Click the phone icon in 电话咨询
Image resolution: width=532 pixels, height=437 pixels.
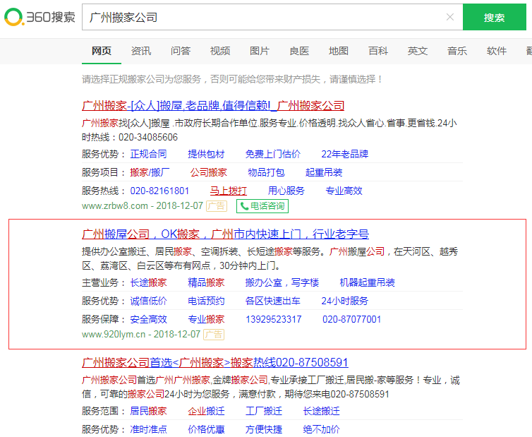coord(244,206)
